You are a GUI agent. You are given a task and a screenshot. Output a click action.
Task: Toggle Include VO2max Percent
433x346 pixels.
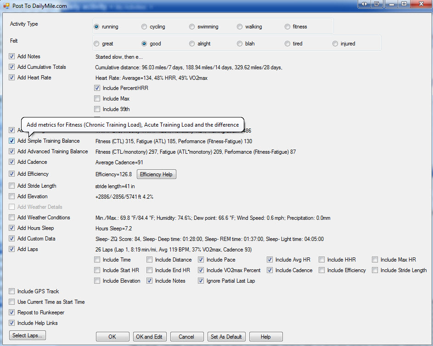tap(201, 270)
